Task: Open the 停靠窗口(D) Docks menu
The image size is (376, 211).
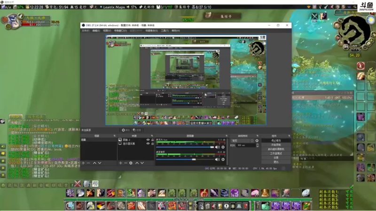Action: (x=120, y=30)
